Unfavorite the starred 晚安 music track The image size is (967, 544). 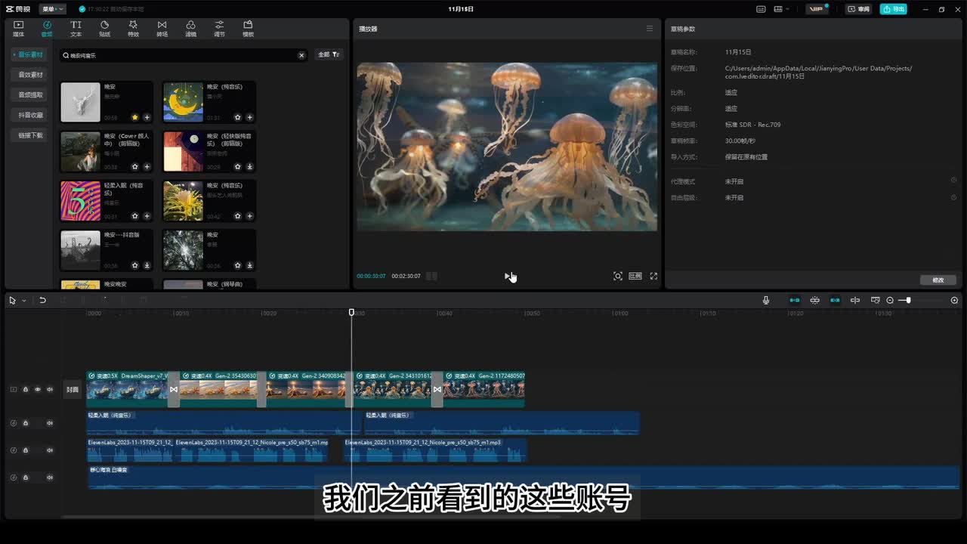click(x=134, y=118)
